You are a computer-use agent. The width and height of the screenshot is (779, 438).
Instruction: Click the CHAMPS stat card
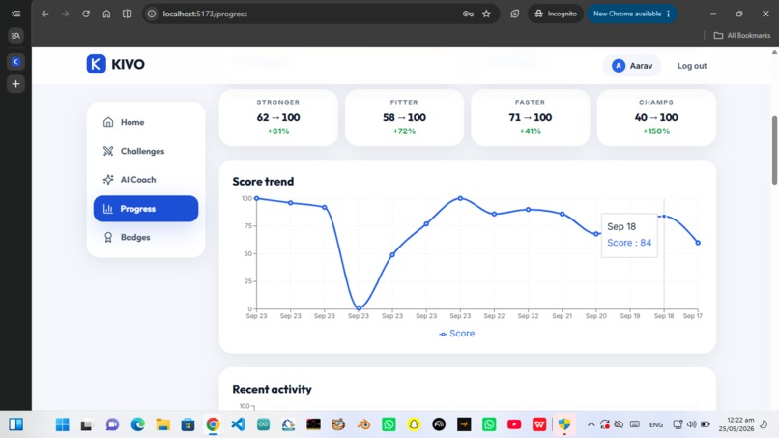pyautogui.click(x=656, y=117)
